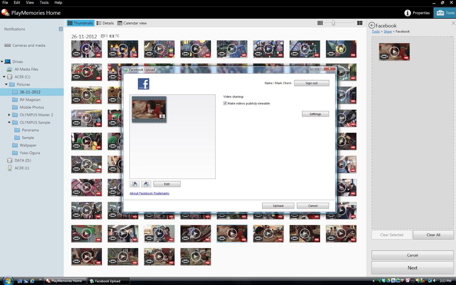Open the Help menu
The width and height of the screenshot is (456, 285).
(x=58, y=3)
